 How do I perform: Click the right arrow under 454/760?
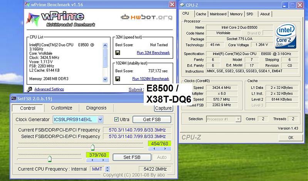[165, 149]
